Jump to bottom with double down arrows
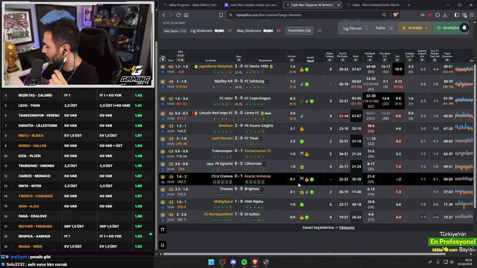Screen dimensions: 477x268 click(x=162, y=245)
